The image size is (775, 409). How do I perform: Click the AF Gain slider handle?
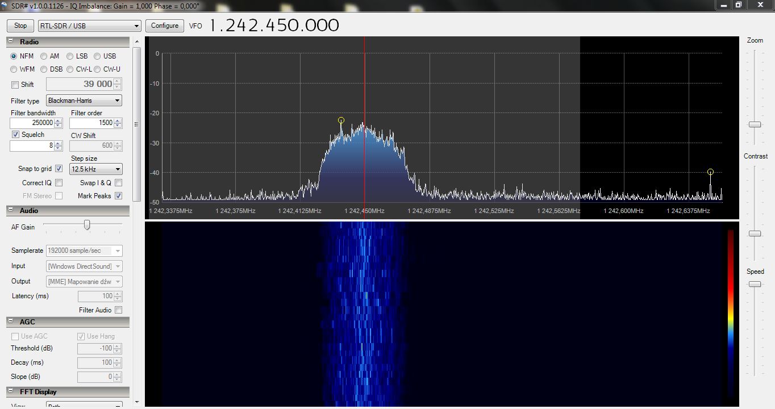click(x=87, y=226)
